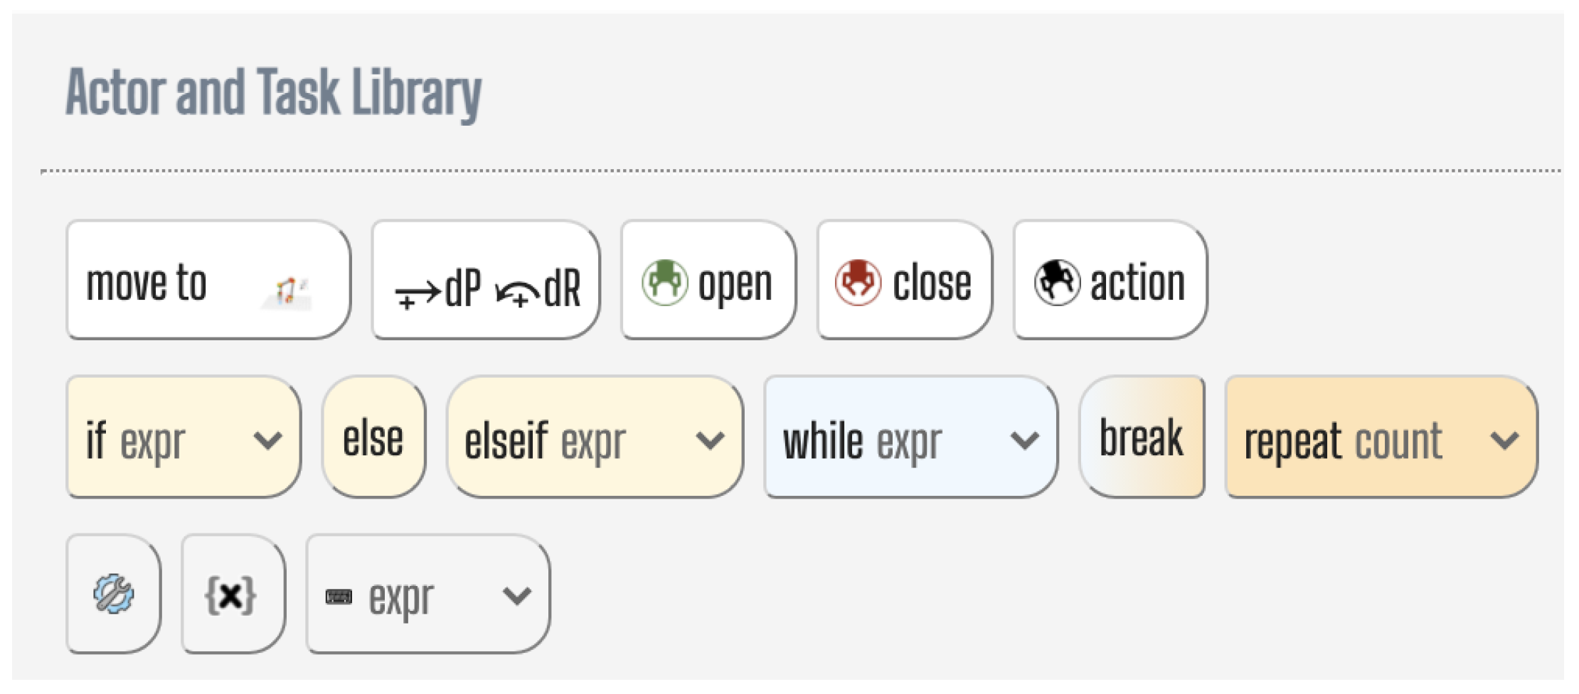Click the green open gripper icon
The height and width of the screenshot is (694, 1579).
click(664, 282)
